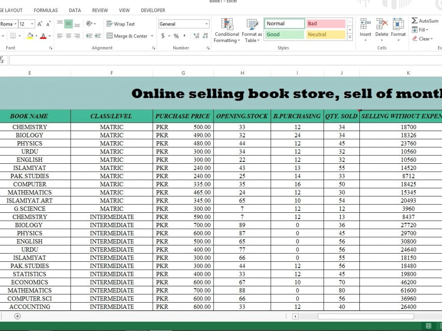Click Merge & Center
Screen dimensions: 442x331
tap(127, 36)
